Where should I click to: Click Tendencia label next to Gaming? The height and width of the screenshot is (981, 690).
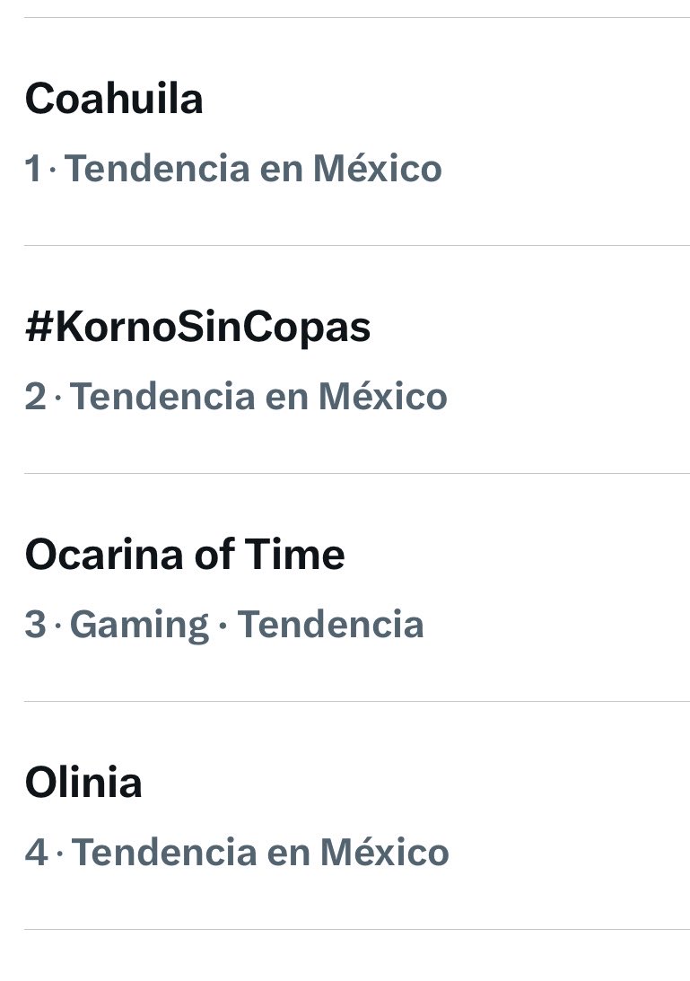(331, 625)
